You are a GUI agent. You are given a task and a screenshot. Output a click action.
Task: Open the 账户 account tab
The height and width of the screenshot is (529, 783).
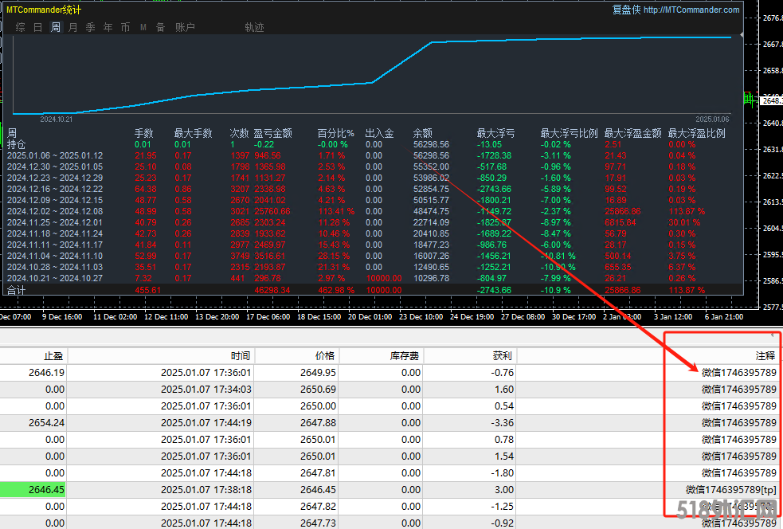pos(185,27)
